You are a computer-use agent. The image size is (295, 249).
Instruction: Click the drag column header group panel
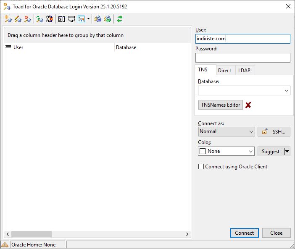(x=97, y=35)
